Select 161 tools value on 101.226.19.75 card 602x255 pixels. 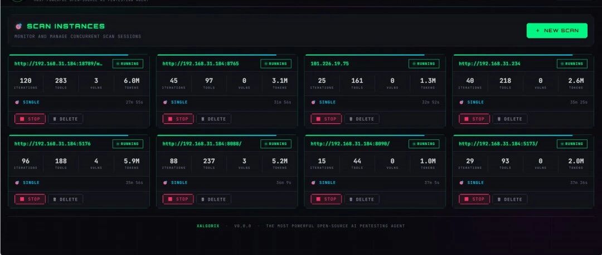(357, 81)
